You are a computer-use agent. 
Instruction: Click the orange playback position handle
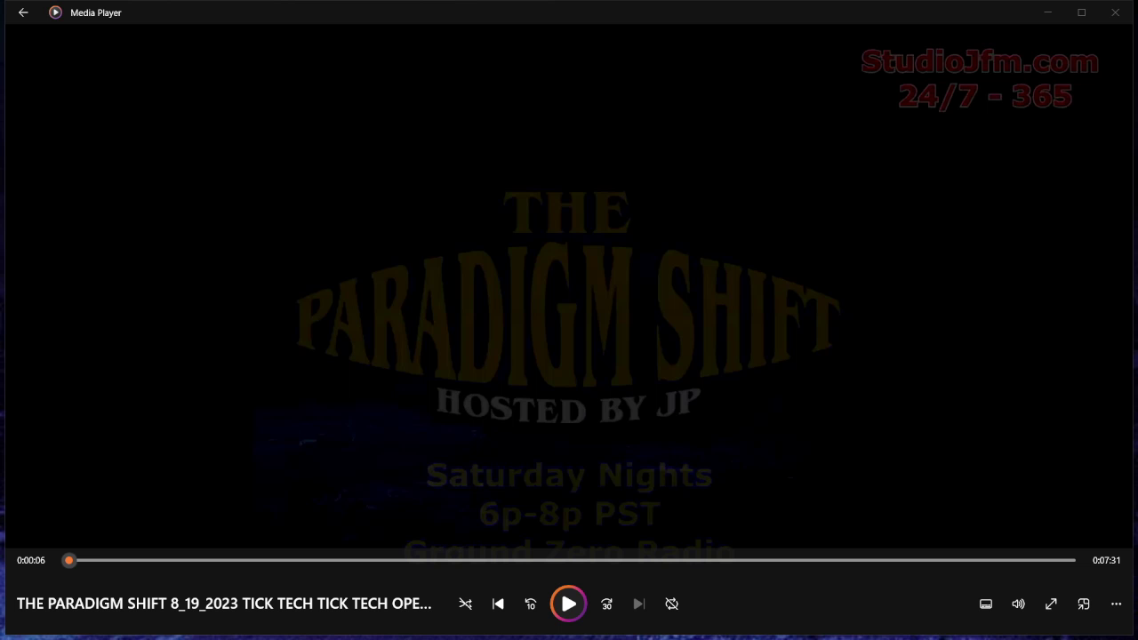(68, 560)
